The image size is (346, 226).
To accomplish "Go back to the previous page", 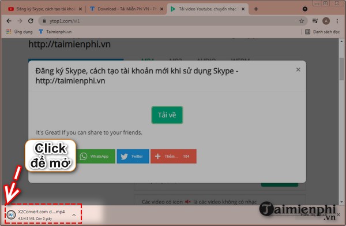I will point(9,21).
